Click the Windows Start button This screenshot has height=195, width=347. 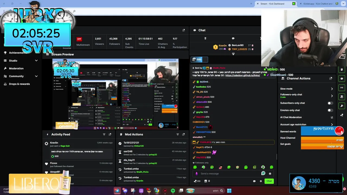click(229, 191)
